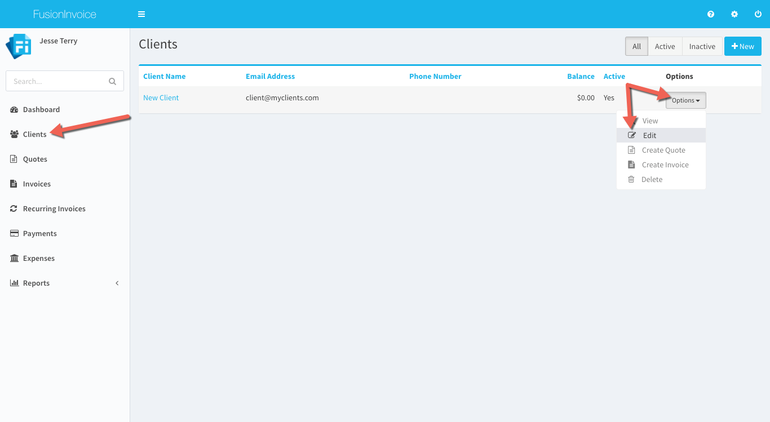Open settings gear icon in top bar

[x=734, y=14]
